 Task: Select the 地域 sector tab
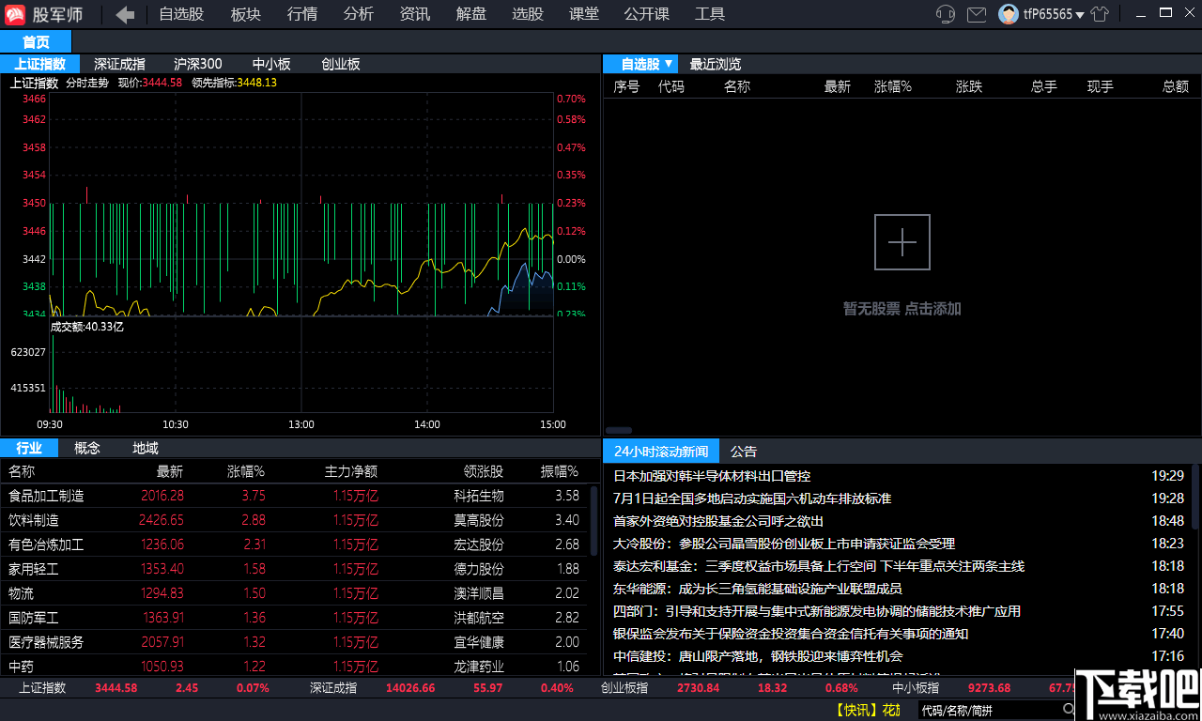coord(146,449)
